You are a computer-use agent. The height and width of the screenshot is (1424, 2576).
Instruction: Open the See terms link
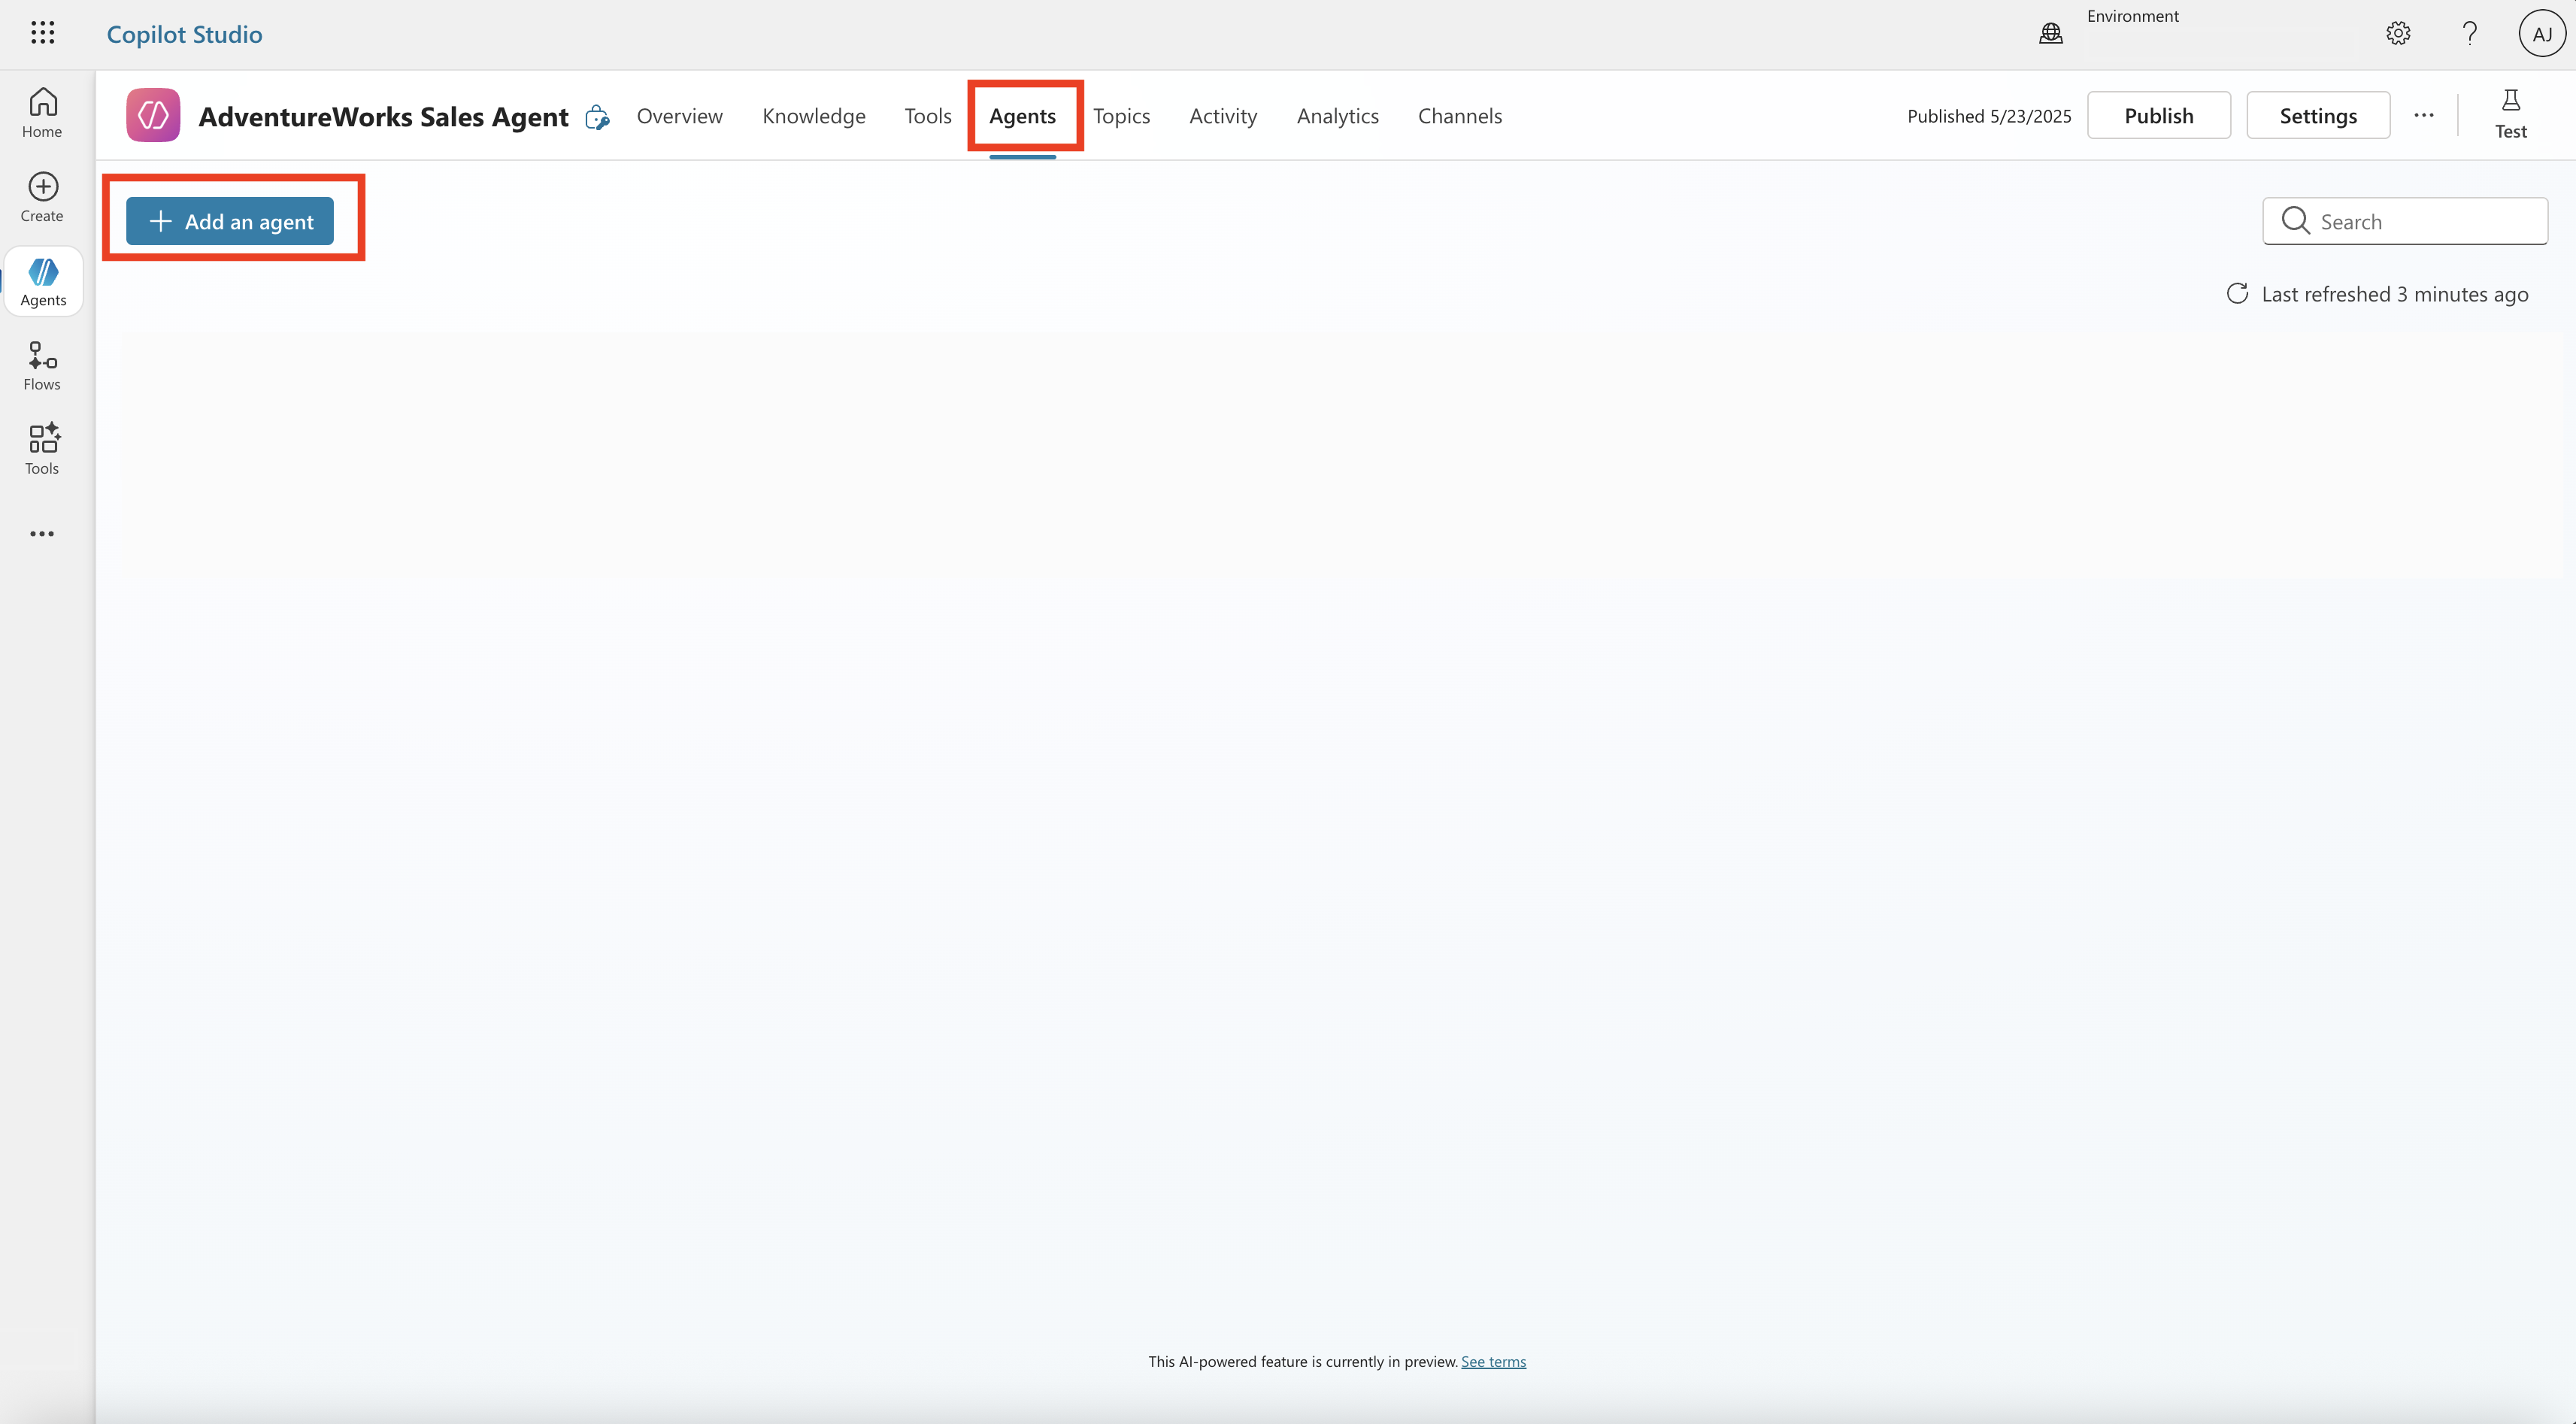(1493, 1361)
